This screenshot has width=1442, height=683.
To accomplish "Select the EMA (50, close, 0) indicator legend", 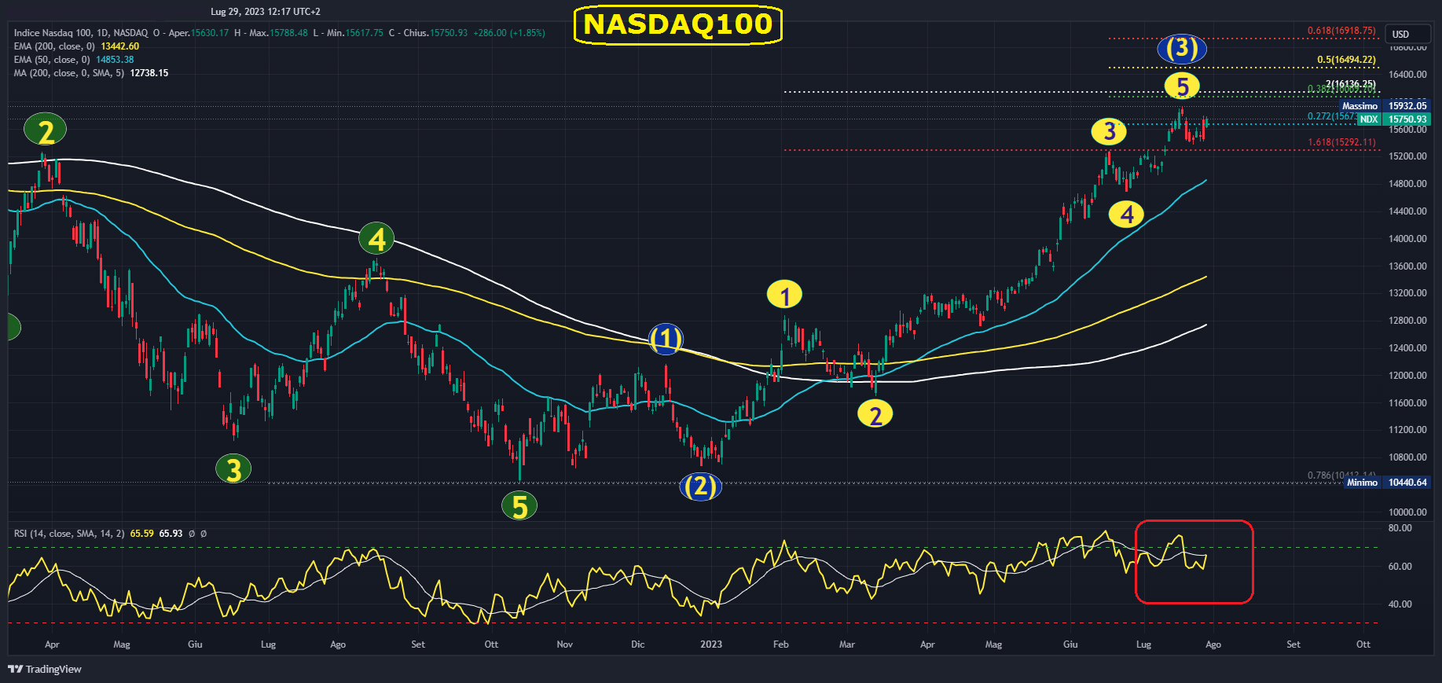I will point(52,60).
